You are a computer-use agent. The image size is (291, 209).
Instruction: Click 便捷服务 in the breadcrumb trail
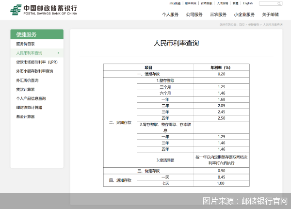pyautogui.click(x=254, y=25)
